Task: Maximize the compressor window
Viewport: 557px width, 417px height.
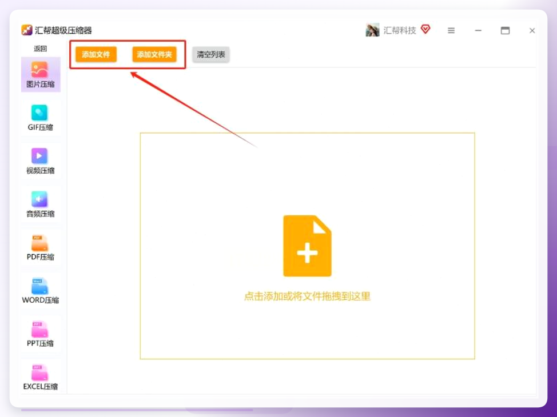Action: pyautogui.click(x=505, y=30)
